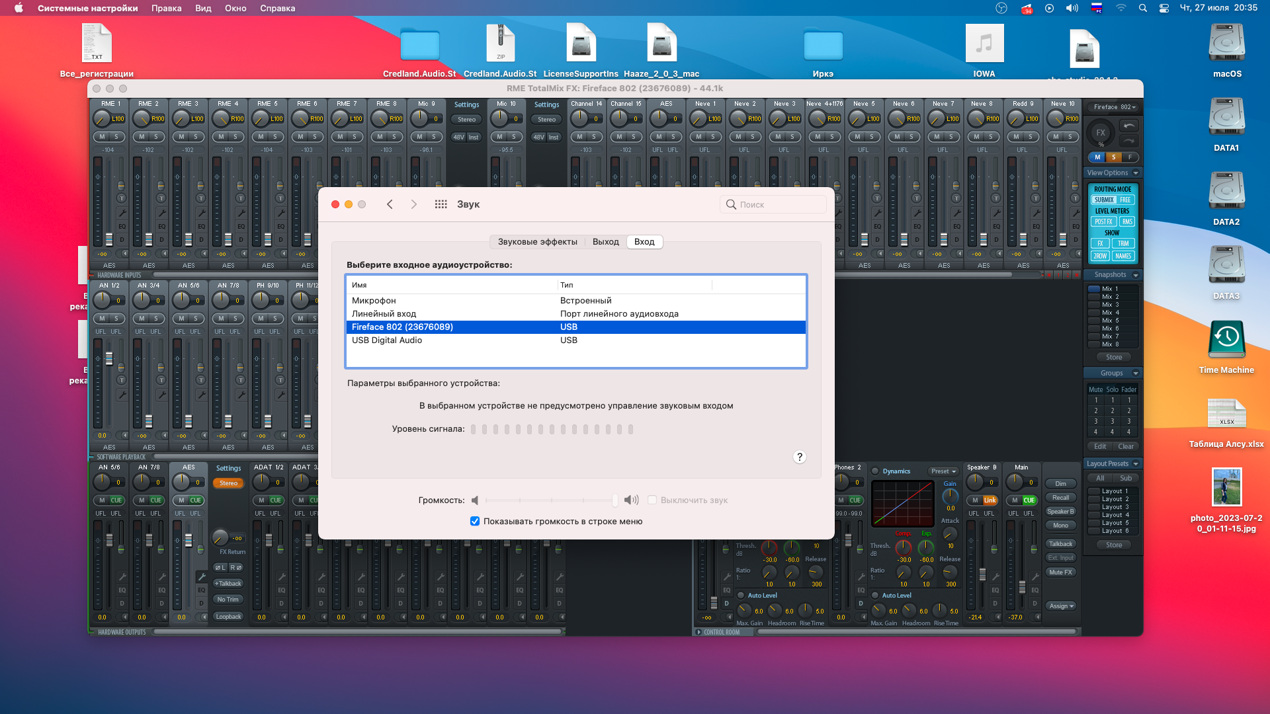
Task: Click the FX send knob in TotalMix
Action: [x=1101, y=133]
